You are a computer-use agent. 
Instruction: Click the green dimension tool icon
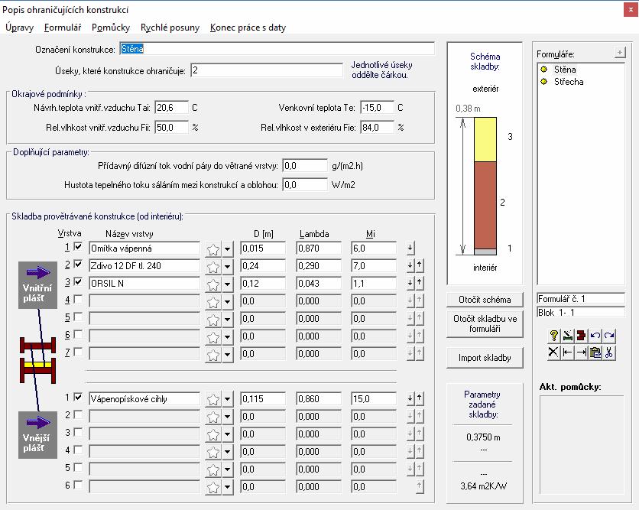pyautogui.click(x=567, y=336)
